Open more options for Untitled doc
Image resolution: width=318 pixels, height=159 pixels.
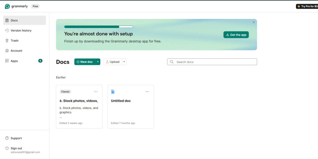pyautogui.click(x=147, y=92)
